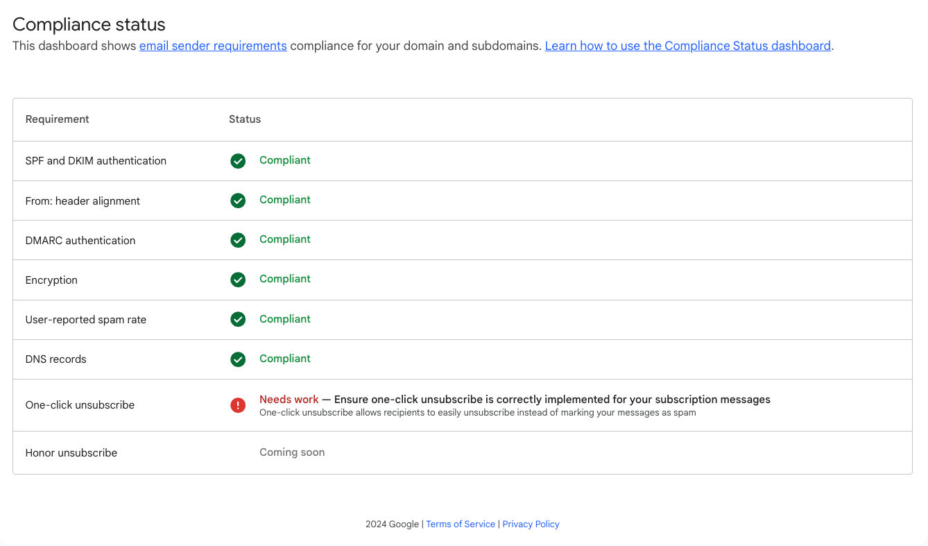
Task: Select the One-click unsubscribe requirement label
Action: [80, 404]
